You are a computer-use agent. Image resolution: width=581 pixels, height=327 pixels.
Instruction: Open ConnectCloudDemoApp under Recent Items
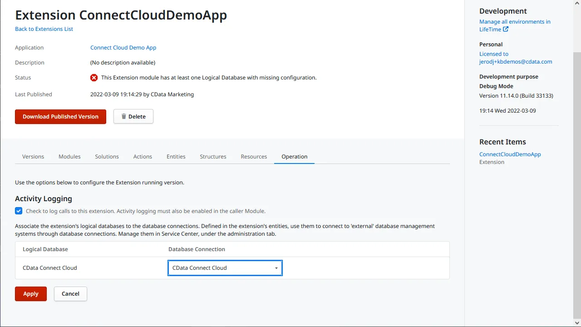click(510, 154)
